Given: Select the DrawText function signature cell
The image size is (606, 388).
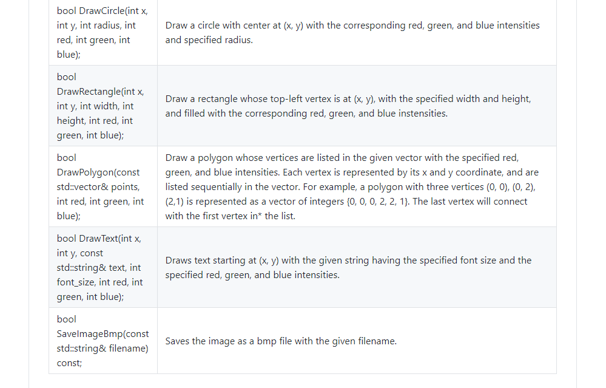Looking at the screenshot, I should (103, 267).
